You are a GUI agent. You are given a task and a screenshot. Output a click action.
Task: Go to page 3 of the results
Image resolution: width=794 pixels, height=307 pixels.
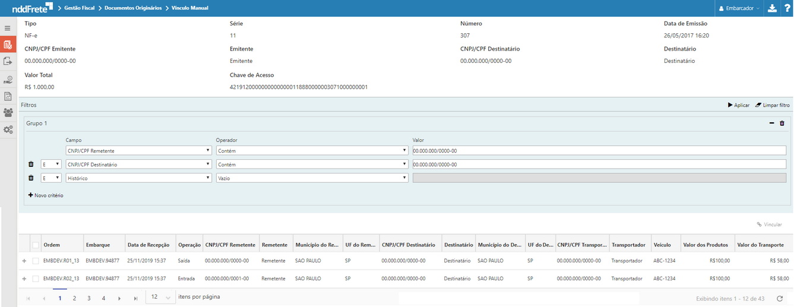click(x=88, y=298)
